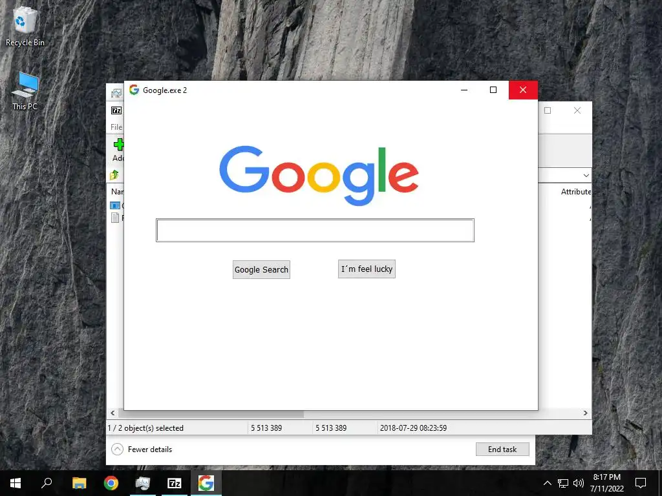Viewport: 662px width, 496px height.
Task: Focus the Google search text box
Action: click(315, 231)
